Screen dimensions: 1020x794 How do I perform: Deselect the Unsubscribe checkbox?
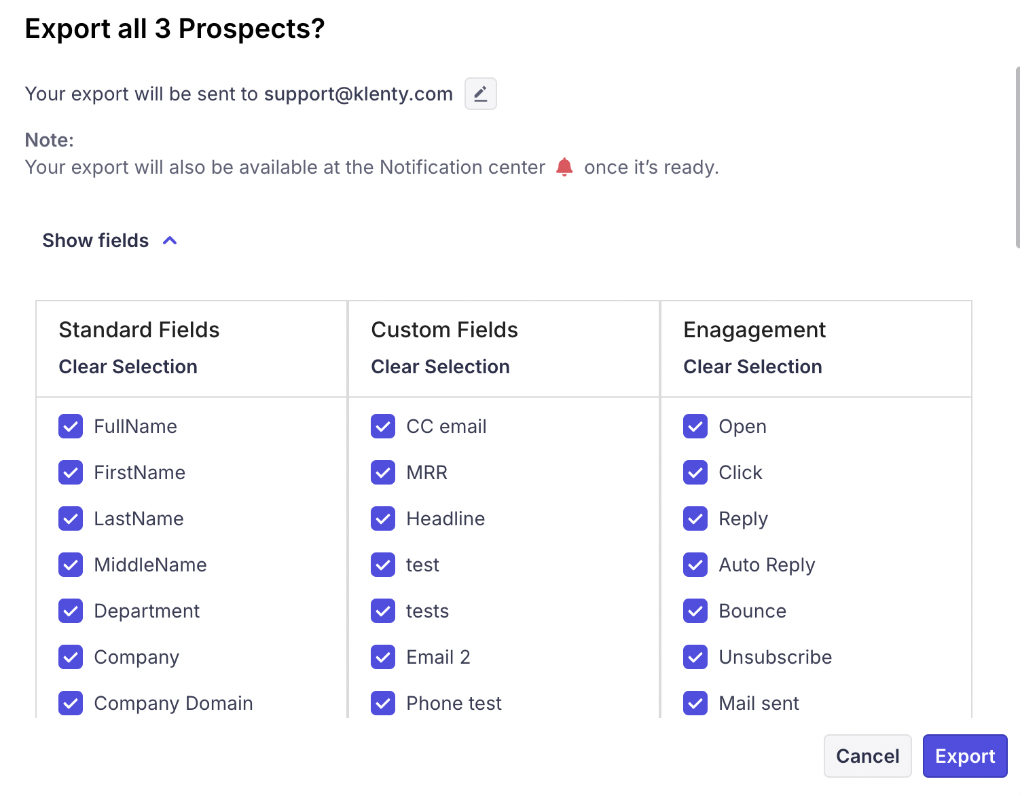(x=695, y=657)
